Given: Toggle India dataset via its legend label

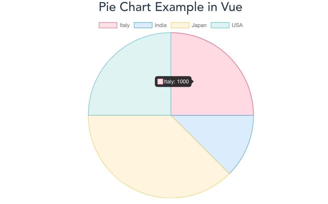Looking at the screenshot, I should click(160, 25).
